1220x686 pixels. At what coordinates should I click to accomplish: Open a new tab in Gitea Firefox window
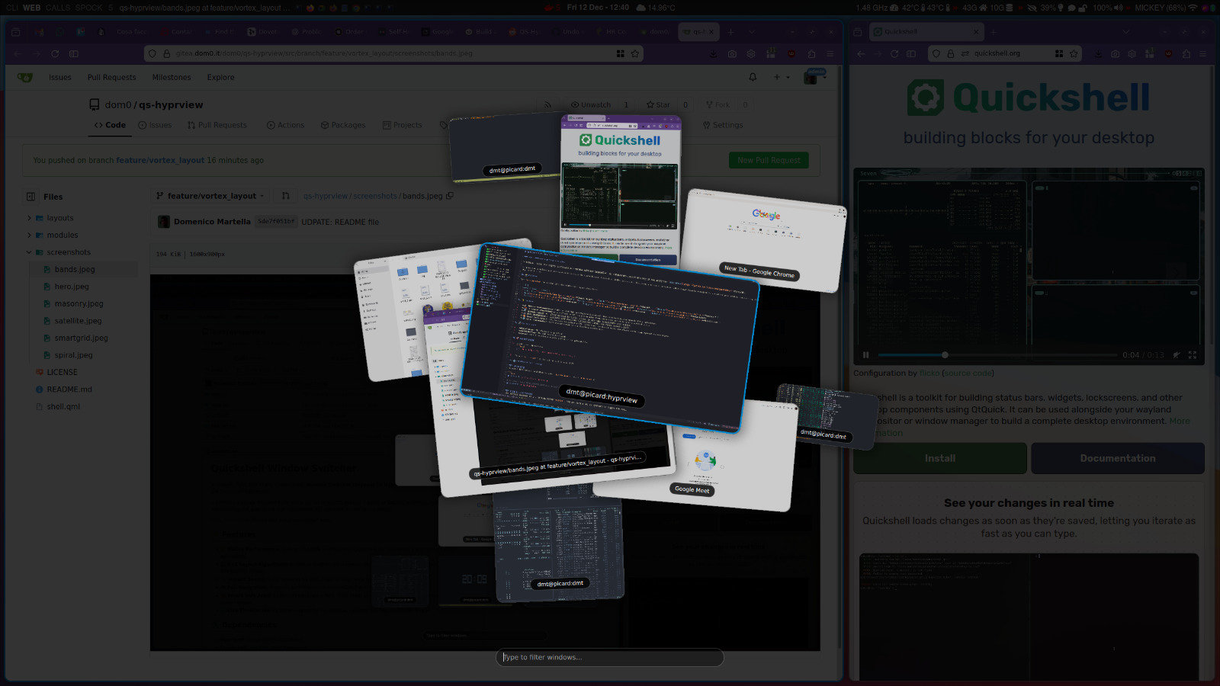click(730, 32)
